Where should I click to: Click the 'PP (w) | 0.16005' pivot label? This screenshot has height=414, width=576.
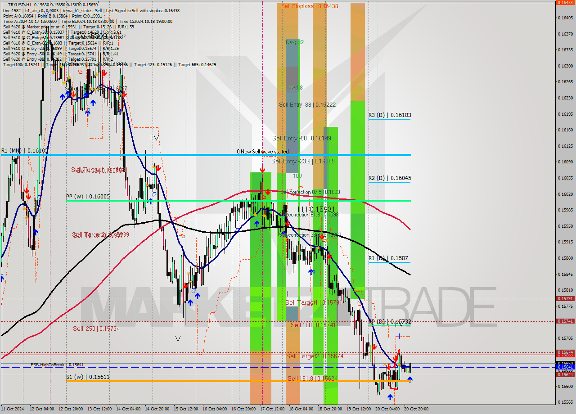[x=88, y=197]
